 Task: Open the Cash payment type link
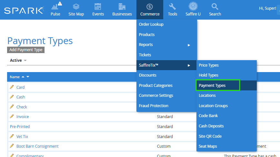coord(21,97)
